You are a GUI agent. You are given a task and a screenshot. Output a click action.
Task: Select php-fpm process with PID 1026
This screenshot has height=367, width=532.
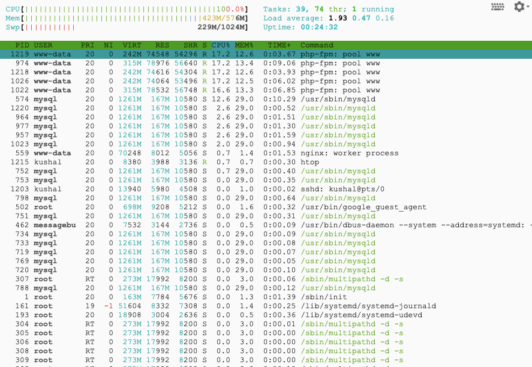pos(266,81)
